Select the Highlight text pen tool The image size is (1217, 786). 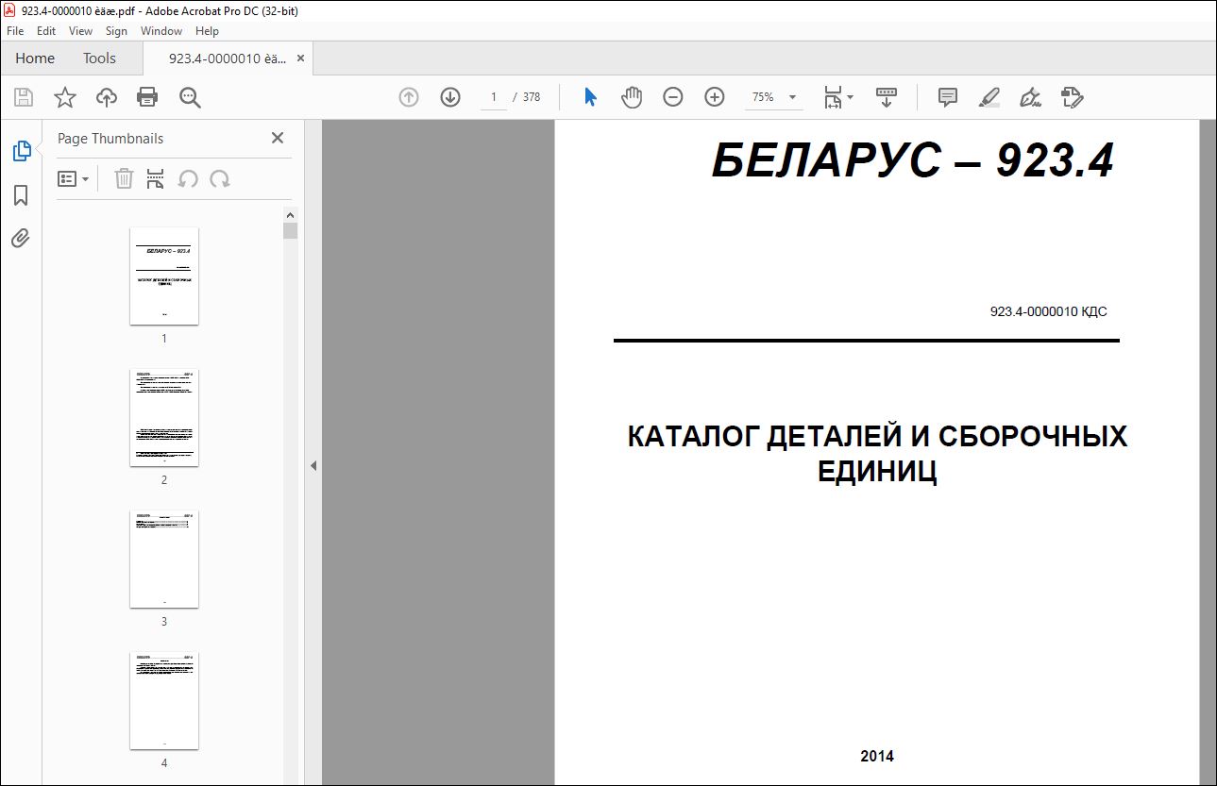point(989,97)
